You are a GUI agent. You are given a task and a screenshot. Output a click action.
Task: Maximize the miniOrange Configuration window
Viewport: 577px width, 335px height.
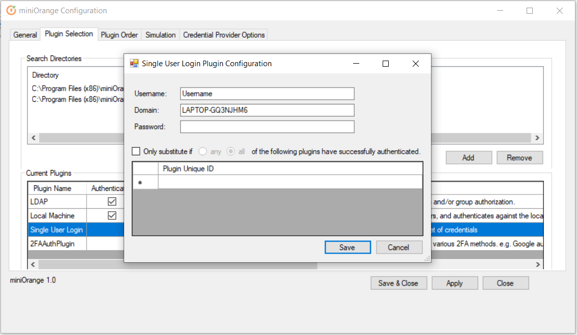pyautogui.click(x=530, y=11)
